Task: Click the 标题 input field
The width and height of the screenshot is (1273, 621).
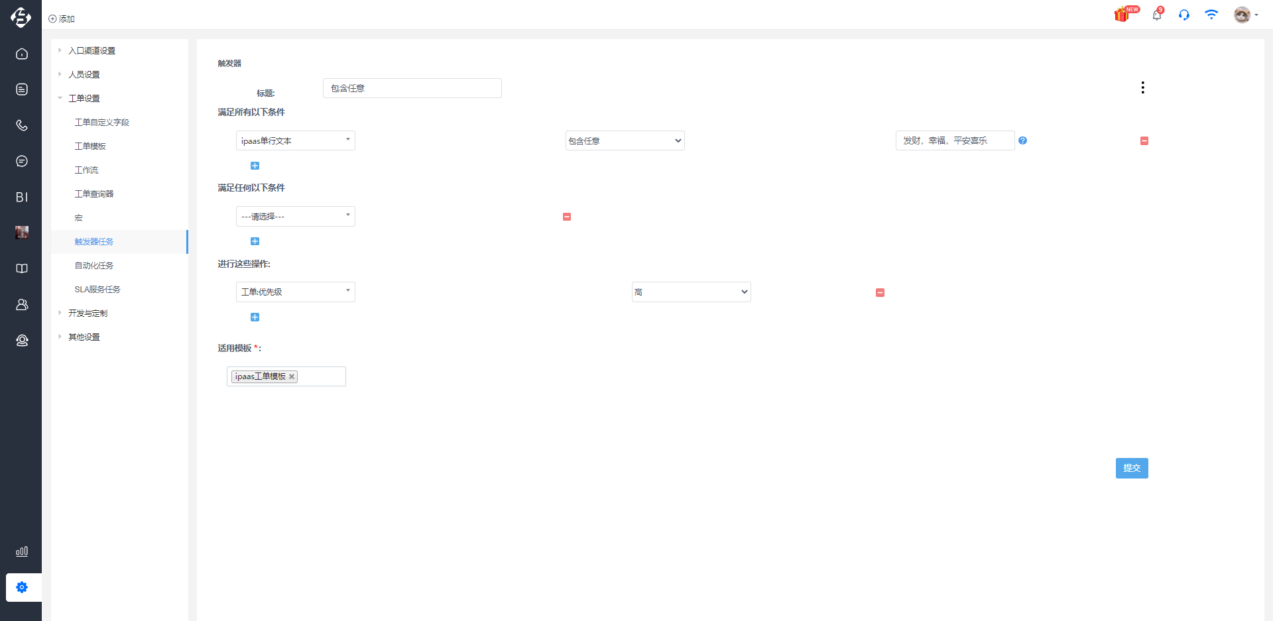Action: coord(412,88)
